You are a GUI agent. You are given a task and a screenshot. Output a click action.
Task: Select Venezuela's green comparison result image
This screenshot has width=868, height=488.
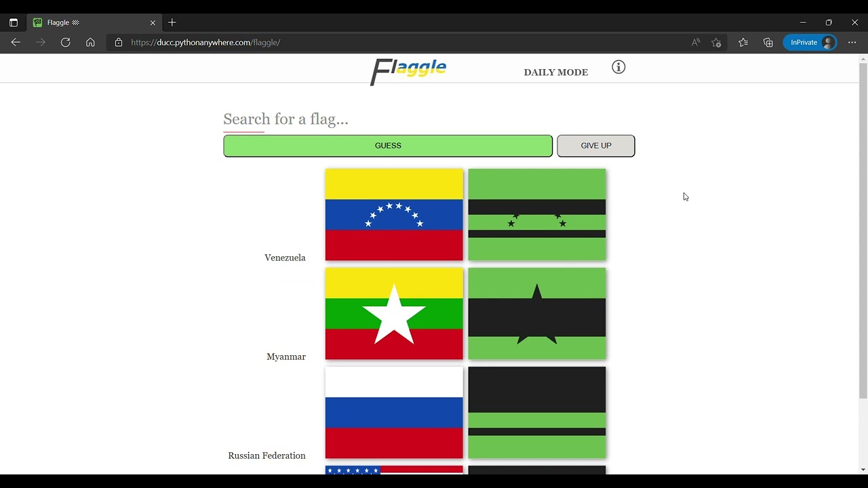[x=537, y=215]
